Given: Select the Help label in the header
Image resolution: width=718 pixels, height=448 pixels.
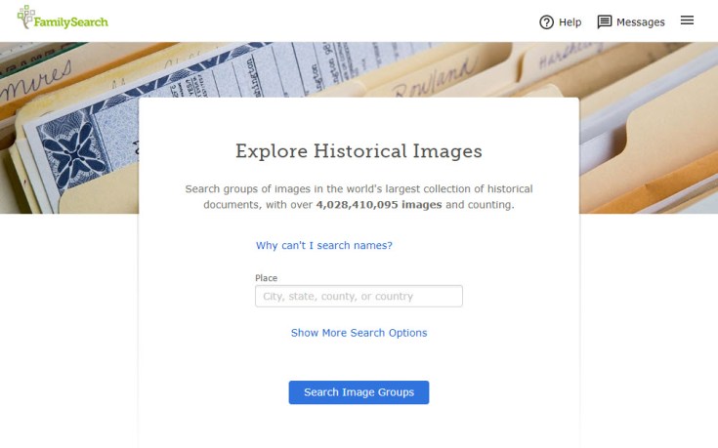Looking at the screenshot, I should tap(570, 22).
